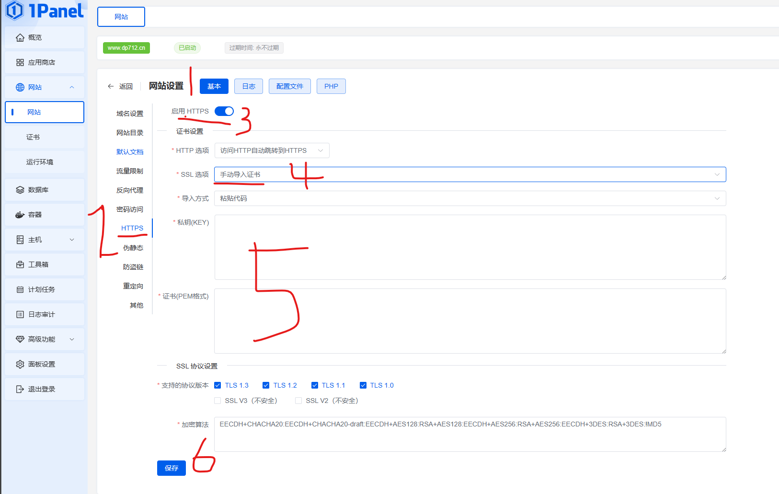Image resolution: width=779 pixels, height=494 pixels.
Task: Click the logout icon beside 退出登录
Action: (20, 389)
